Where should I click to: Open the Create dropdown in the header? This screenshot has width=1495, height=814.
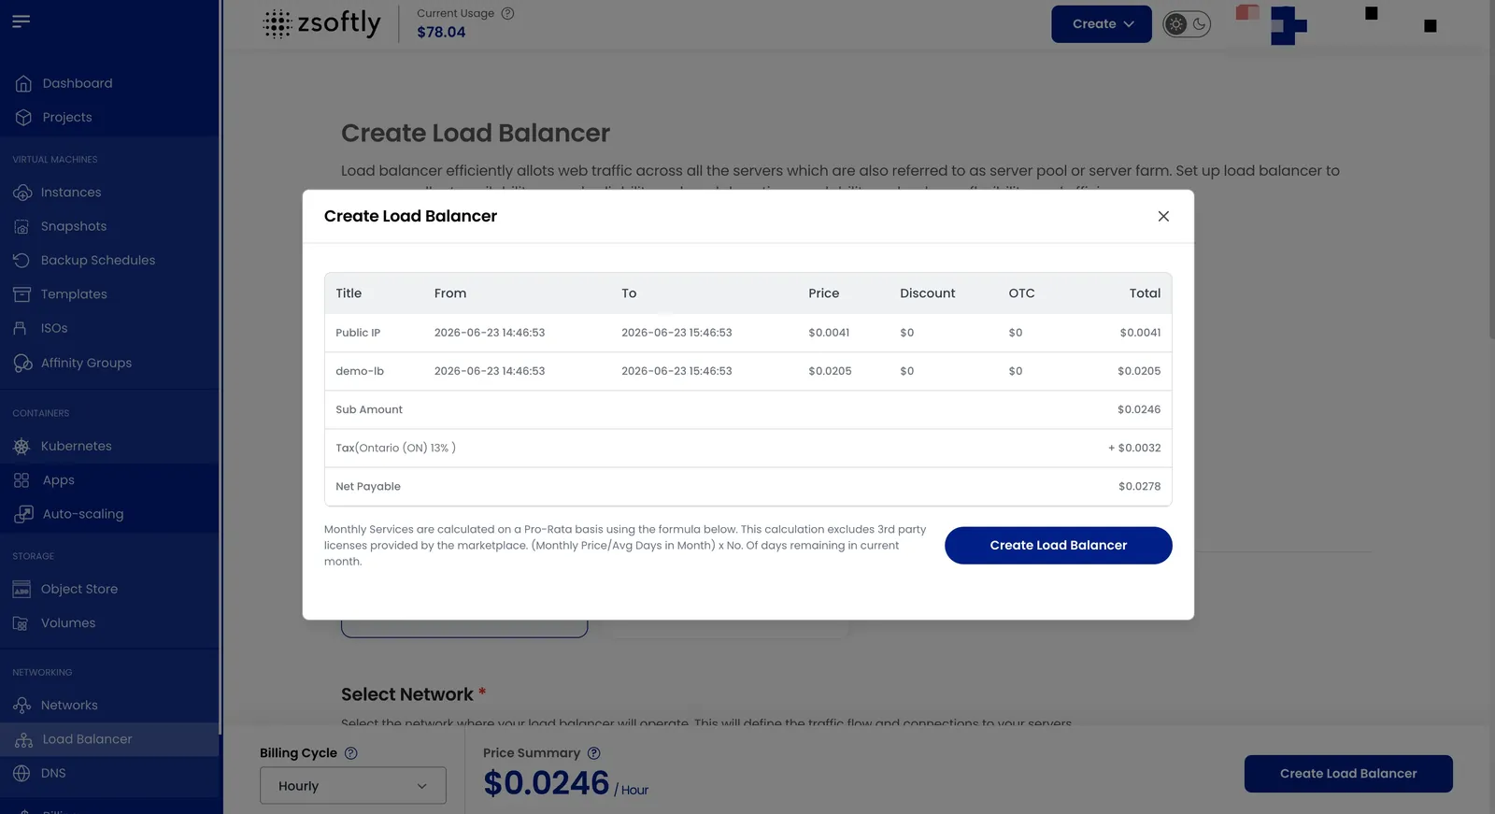pyautogui.click(x=1102, y=24)
